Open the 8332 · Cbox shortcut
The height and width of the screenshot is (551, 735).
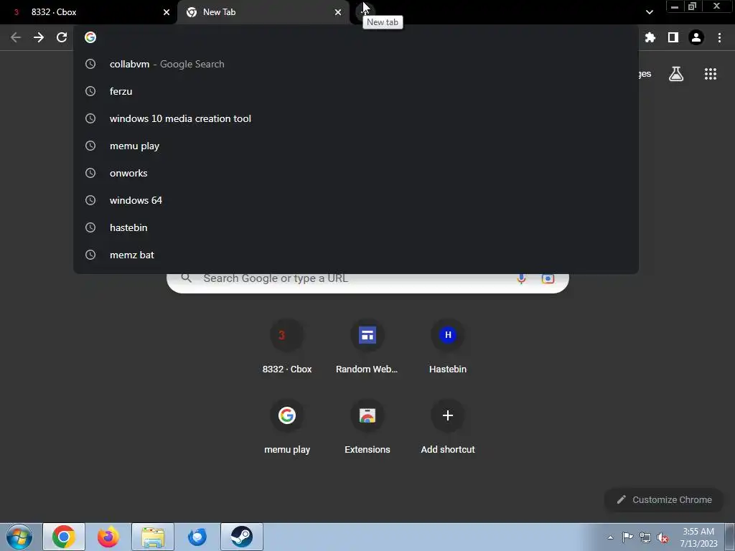click(x=287, y=347)
